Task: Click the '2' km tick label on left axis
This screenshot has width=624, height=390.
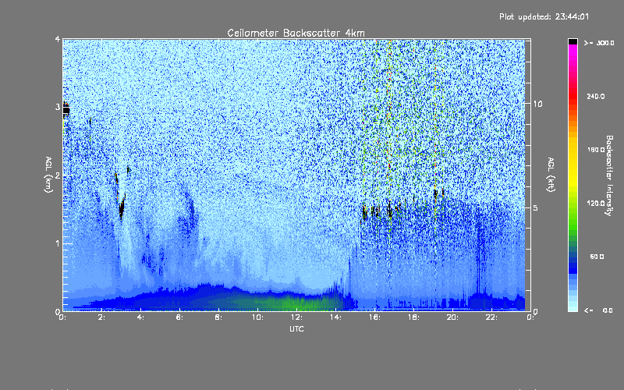Action: click(x=58, y=175)
